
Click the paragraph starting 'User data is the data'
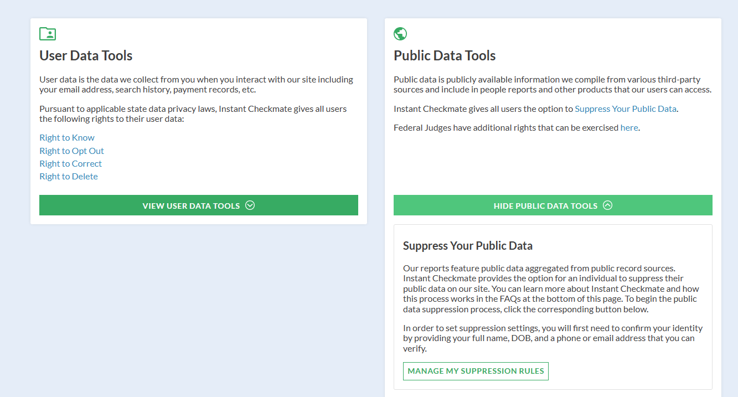point(196,85)
